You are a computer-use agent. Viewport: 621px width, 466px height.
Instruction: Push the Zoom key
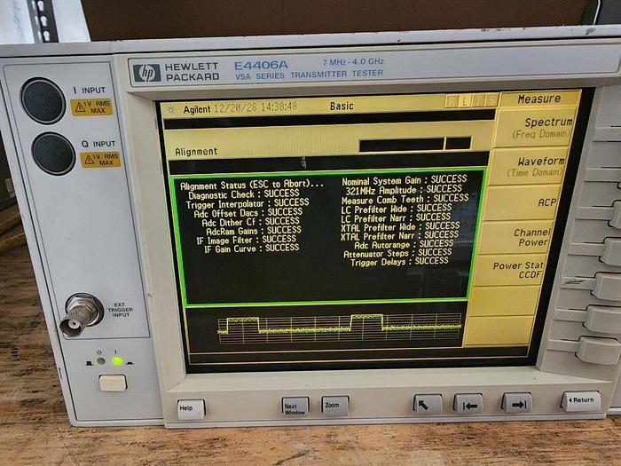(x=335, y=407)
